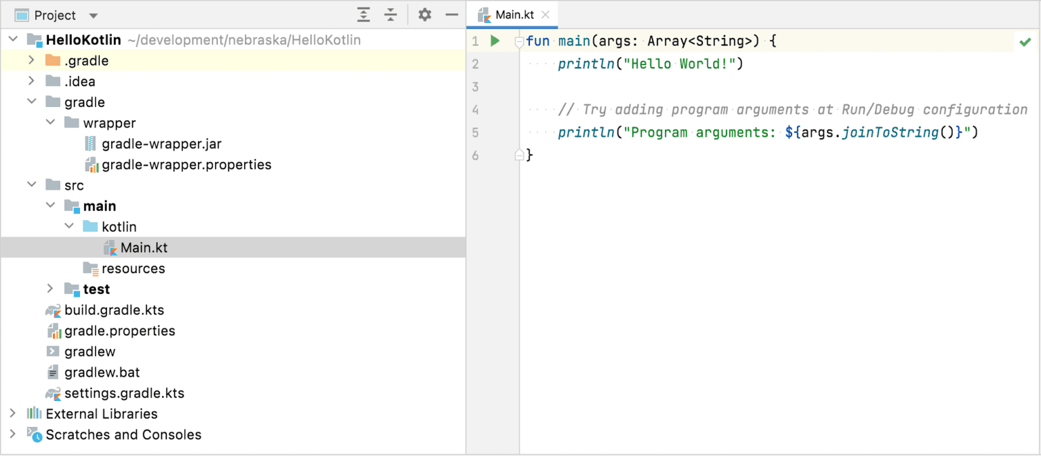Screen dimensions: 1041x456
Task: Expand the test folder
Action: (x=49, y=289)
